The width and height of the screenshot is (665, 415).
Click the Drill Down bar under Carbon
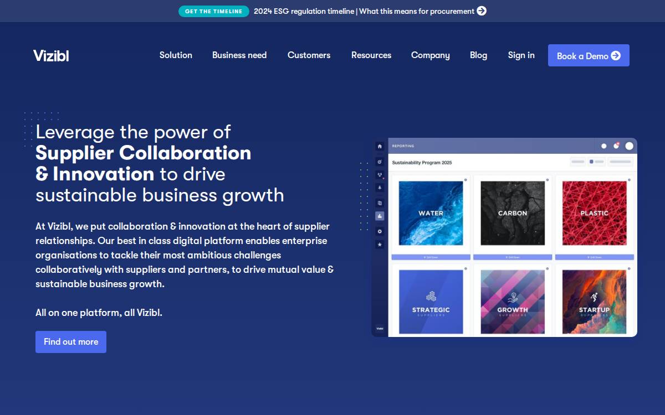(x=513, y=257)
